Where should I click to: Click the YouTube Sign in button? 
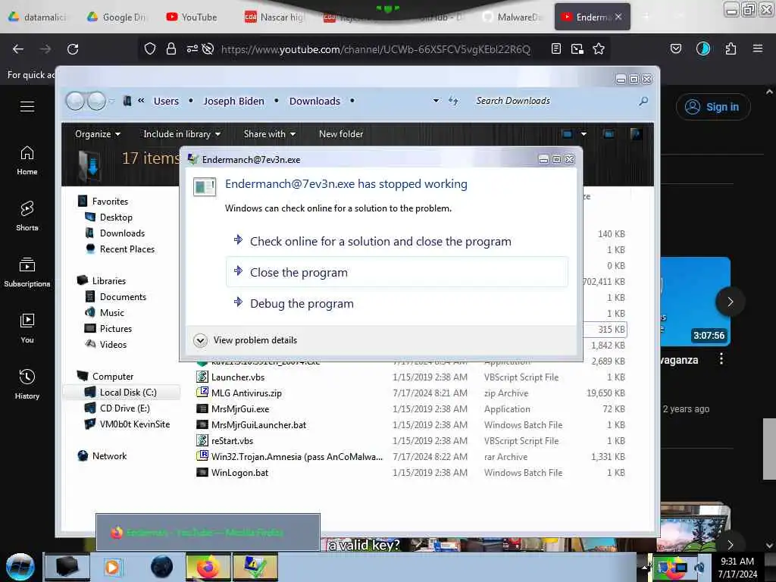(x=713, y=107)
